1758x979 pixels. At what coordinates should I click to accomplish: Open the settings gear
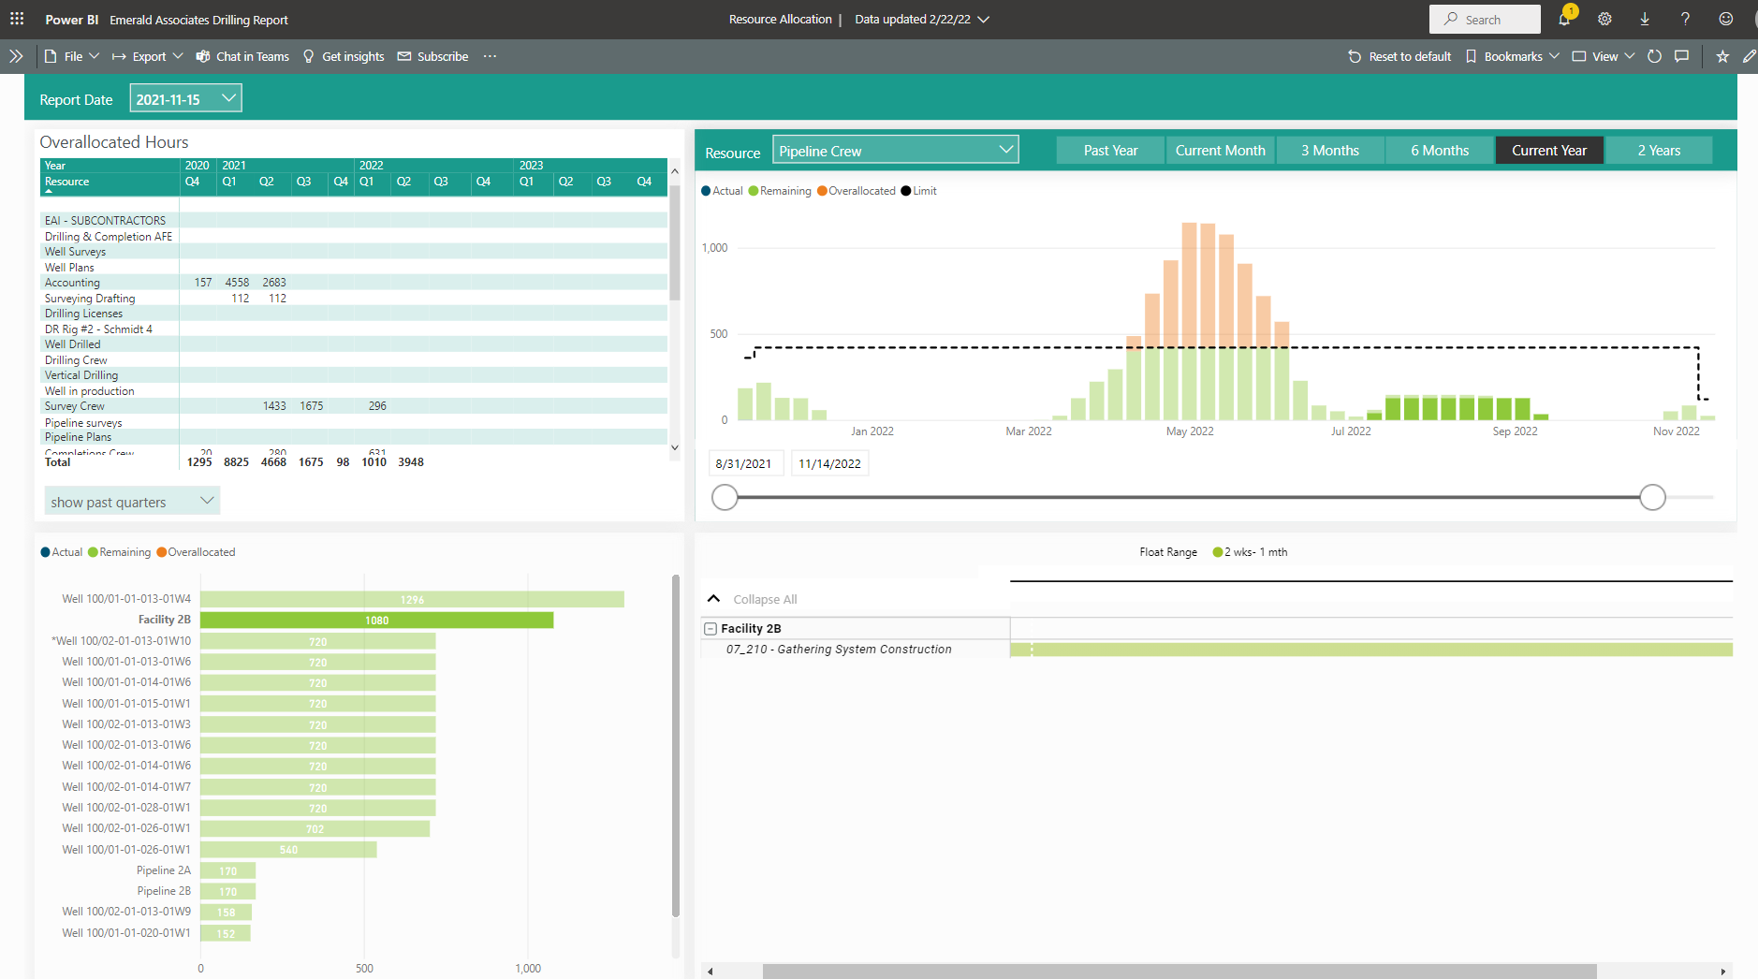click(1604, 20)
